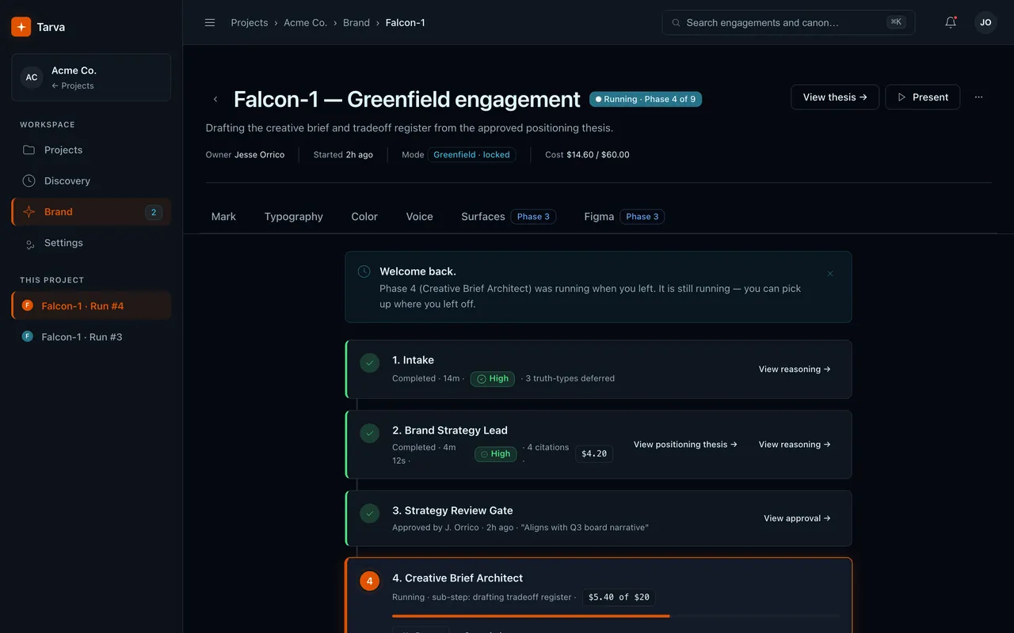This screenshot has width=1014, height=633.
Task: Switch to the Typography tab
Action: (294, 216)
